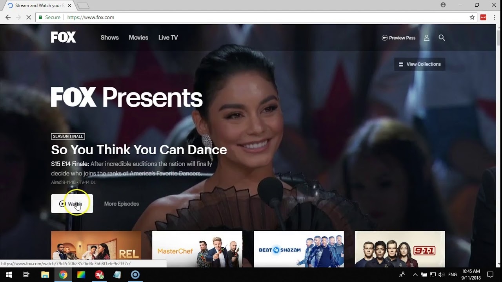Bookmark this page with the star icon

(472, 17)
